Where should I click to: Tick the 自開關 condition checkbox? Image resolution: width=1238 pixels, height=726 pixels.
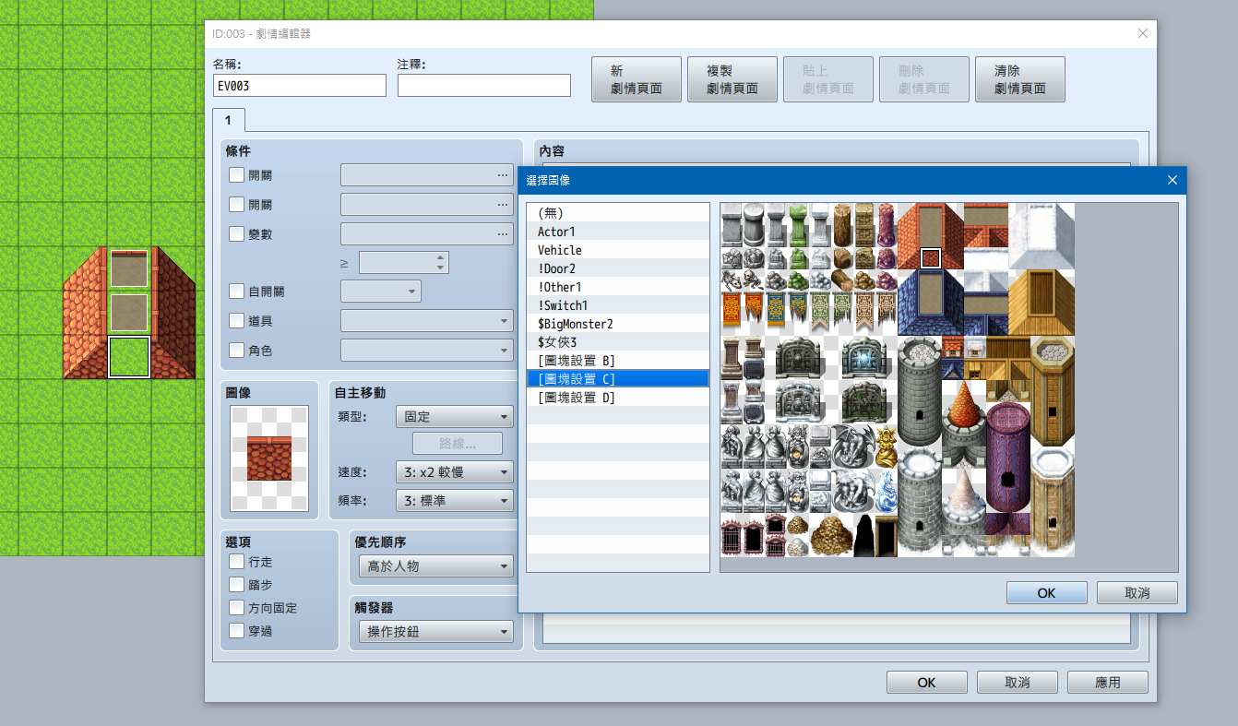[237, 292]
